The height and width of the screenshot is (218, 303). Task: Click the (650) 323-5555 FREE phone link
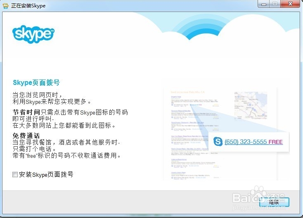coord(253,142)
